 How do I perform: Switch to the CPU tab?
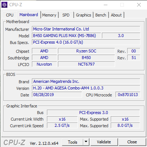tap(10, 15)
